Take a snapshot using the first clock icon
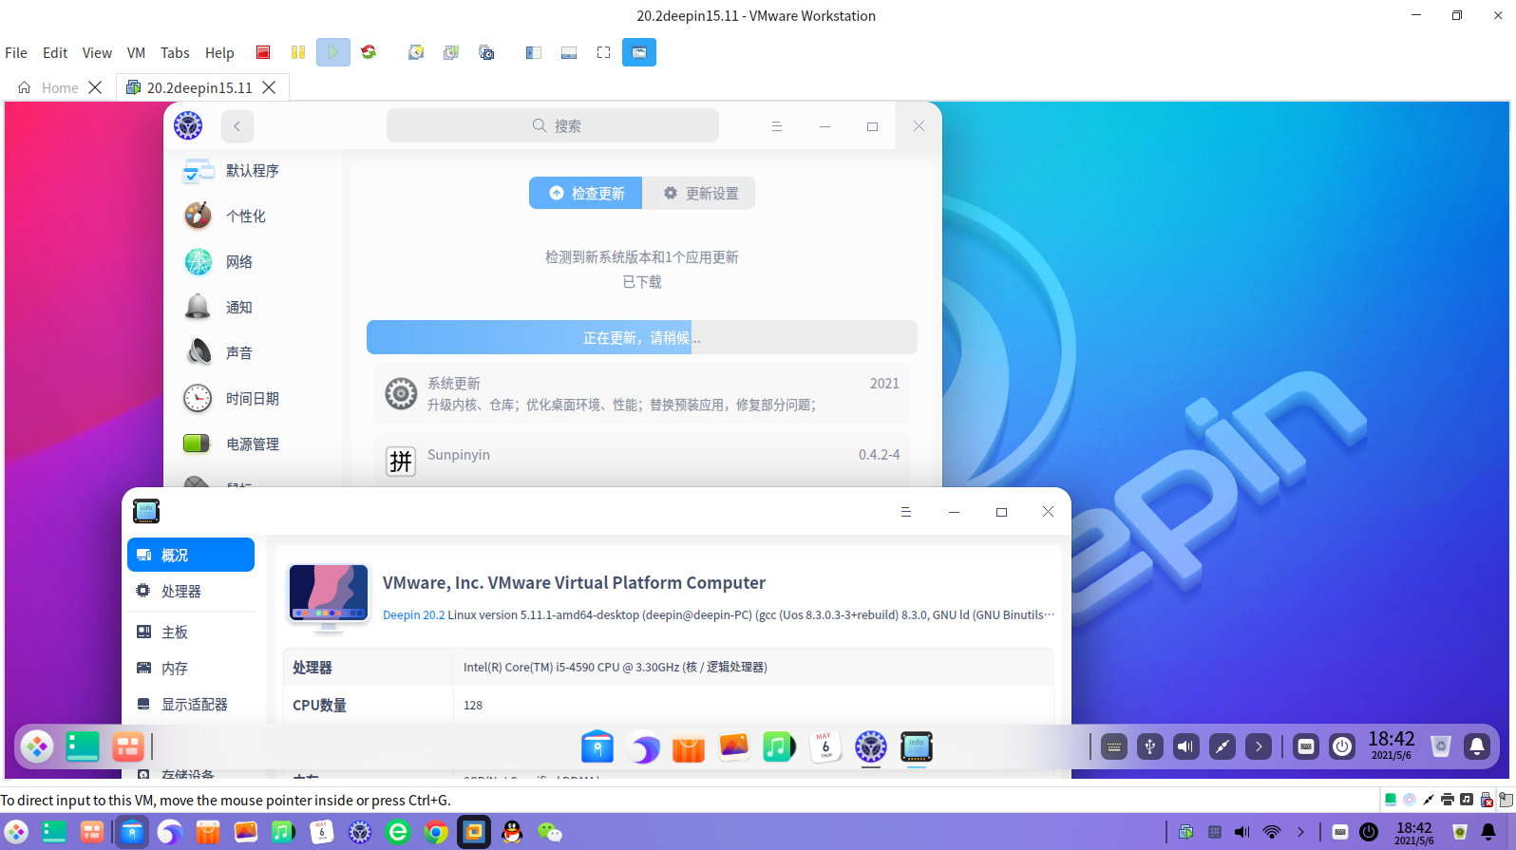This screenshot has width=1516, height=850. [x=416, y=52]
